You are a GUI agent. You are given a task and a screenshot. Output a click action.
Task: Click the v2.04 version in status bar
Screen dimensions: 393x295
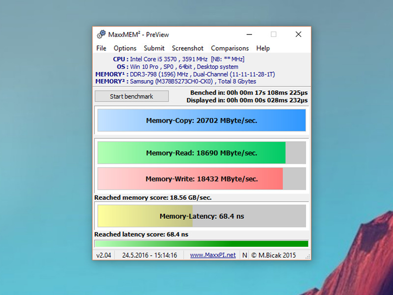coord(104,255)
